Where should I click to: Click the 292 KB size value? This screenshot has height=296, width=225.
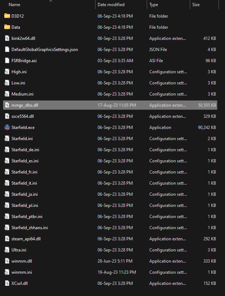tap(210, 239)
